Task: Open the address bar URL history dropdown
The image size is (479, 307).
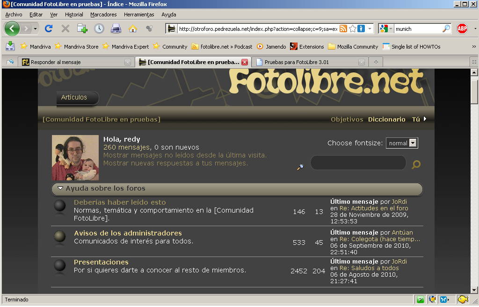Action: tap(370, 29)
